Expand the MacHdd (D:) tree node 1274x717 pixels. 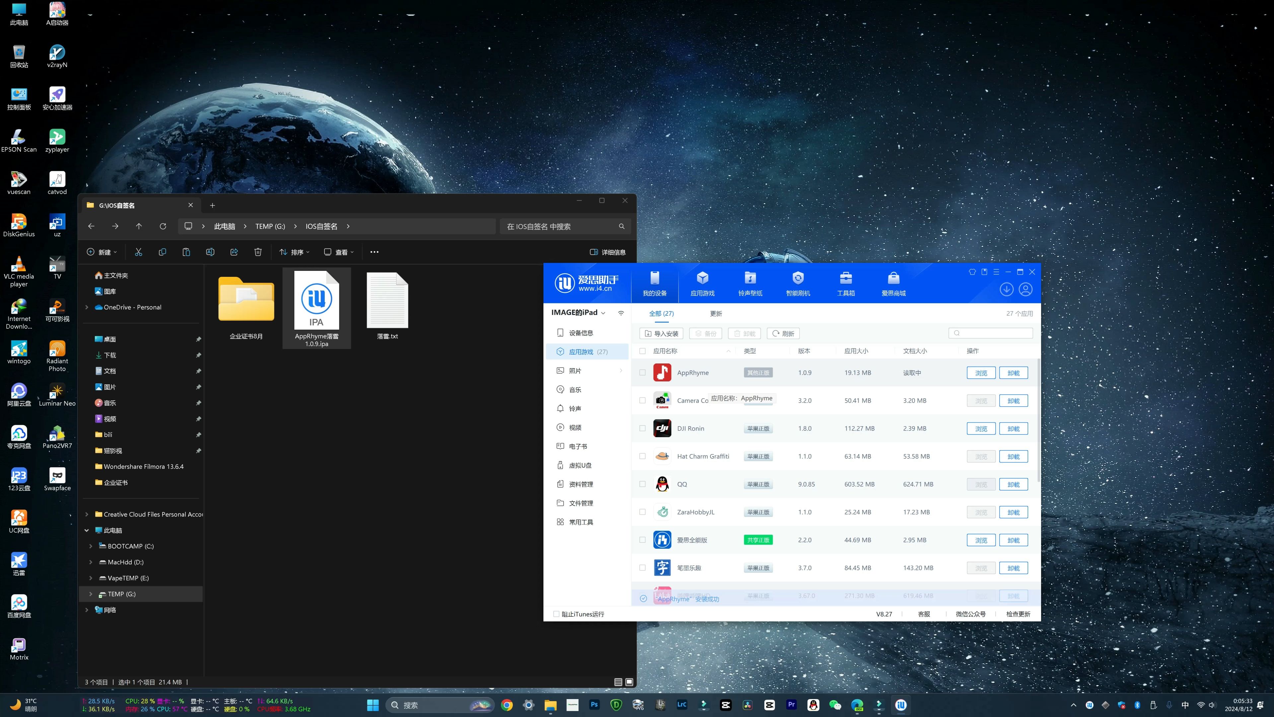click(91, 562)
